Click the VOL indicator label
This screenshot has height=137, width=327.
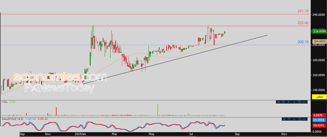pyautogui.click(x=5, y=102)
